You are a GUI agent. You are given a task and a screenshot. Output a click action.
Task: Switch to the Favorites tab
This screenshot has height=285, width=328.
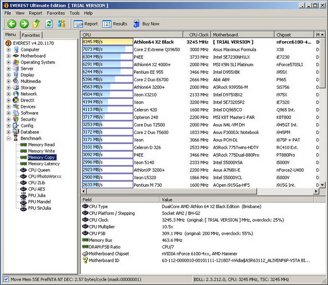[31, 35]
